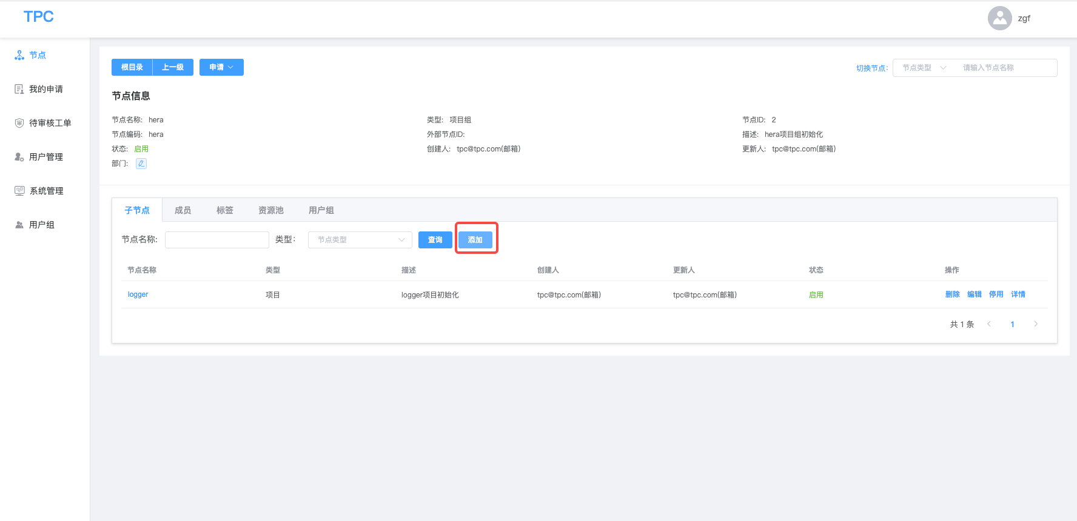Click 详情 for the logger row
This screenshot has height=521, width=1077.
tap(1018, 294)
